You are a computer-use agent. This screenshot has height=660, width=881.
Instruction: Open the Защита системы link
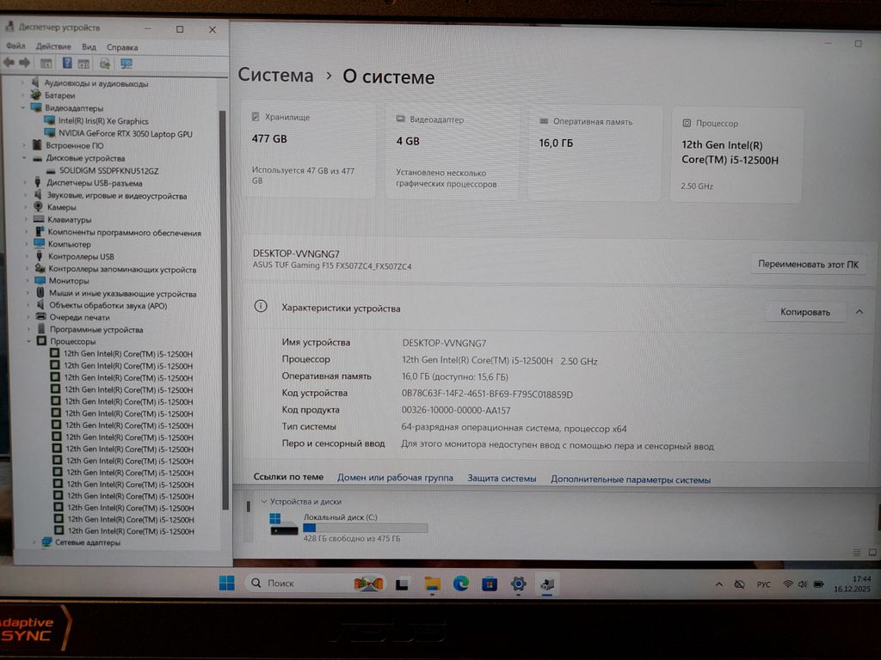[x=502, y=479]
